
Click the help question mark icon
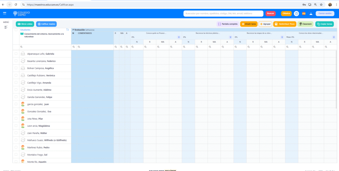tap(296, 14)
